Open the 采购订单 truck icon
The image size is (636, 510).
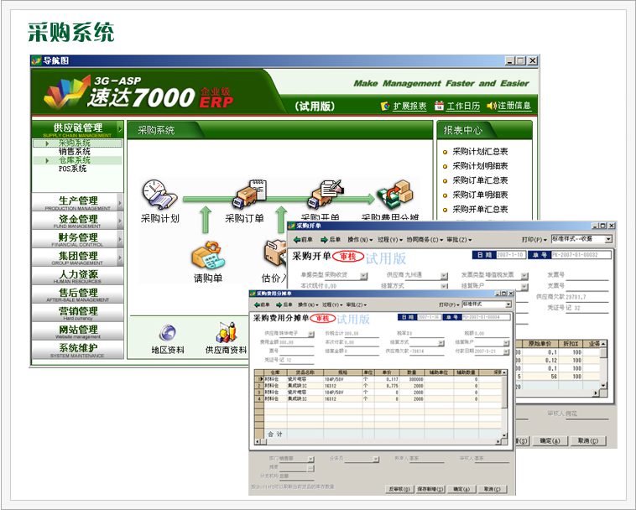[249, 195]
